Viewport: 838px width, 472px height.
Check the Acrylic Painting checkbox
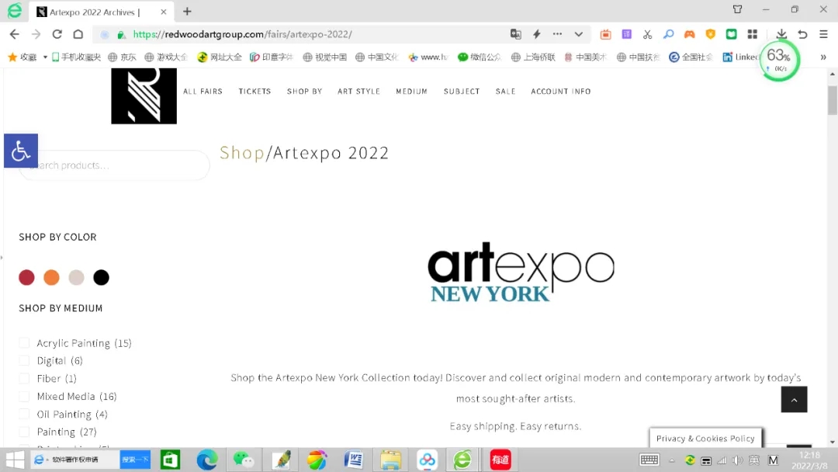click(24, 342)
